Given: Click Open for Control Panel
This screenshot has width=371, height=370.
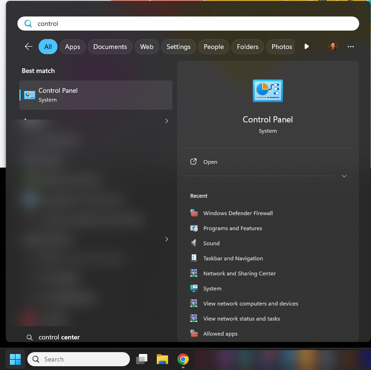Looking at the screenshot, I should [x=210, y=162].
